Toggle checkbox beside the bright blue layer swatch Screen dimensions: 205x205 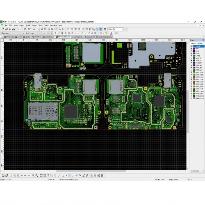click(191, 51)
